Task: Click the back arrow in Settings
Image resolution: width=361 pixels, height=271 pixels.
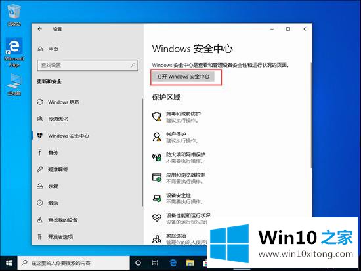Action: (40, 29)
